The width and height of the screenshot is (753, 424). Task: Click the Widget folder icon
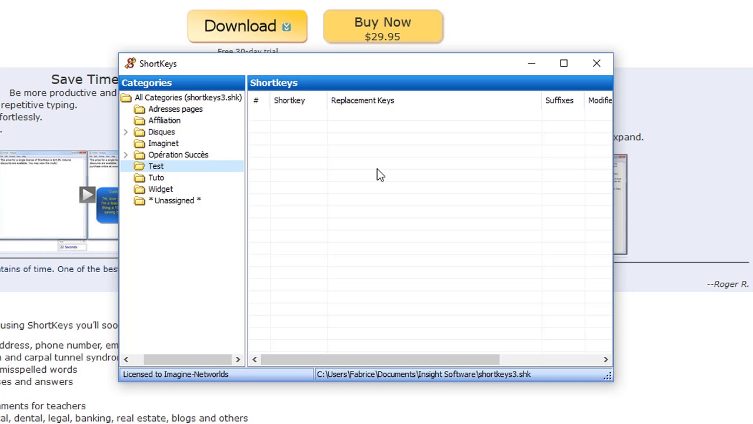coord(139,190)
